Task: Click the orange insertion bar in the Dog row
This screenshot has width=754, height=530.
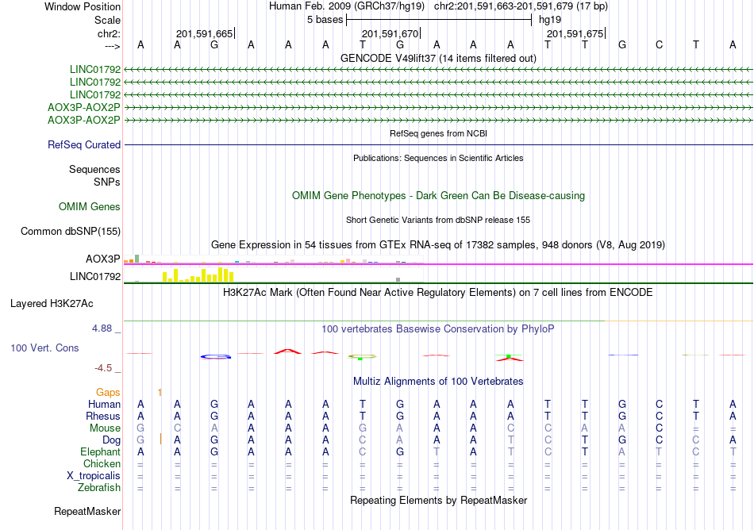Action: point(160,439)
